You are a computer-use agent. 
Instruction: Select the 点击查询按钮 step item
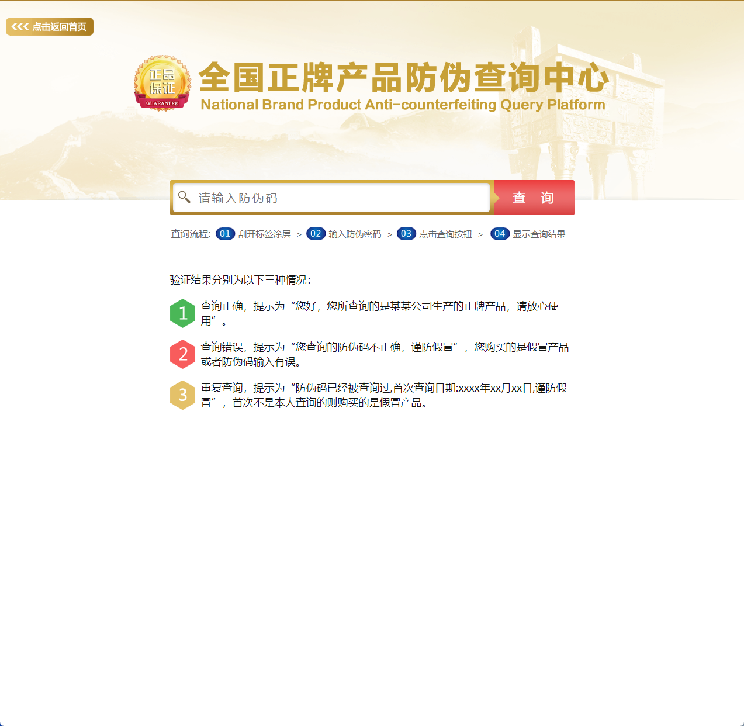[445, 233]
